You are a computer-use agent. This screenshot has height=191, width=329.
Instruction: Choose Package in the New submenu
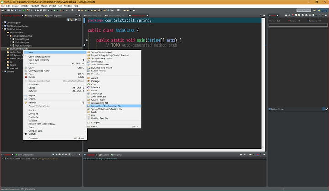click(x=114, y=81)
